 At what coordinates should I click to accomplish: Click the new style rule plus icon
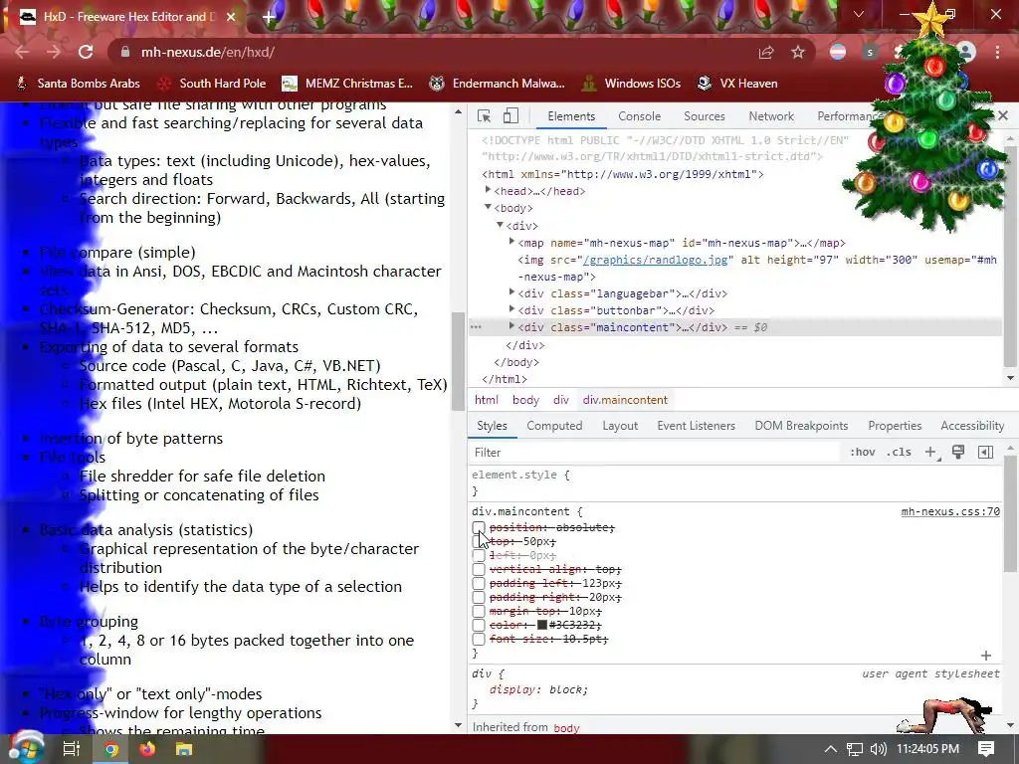click(931, 453)
